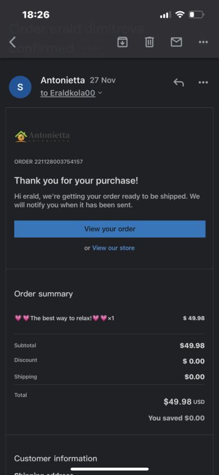This screenshot has height=475, width=219.
Task: Select the sender name Antonietta
Action: pyautogui.click(x=63, y=80)
